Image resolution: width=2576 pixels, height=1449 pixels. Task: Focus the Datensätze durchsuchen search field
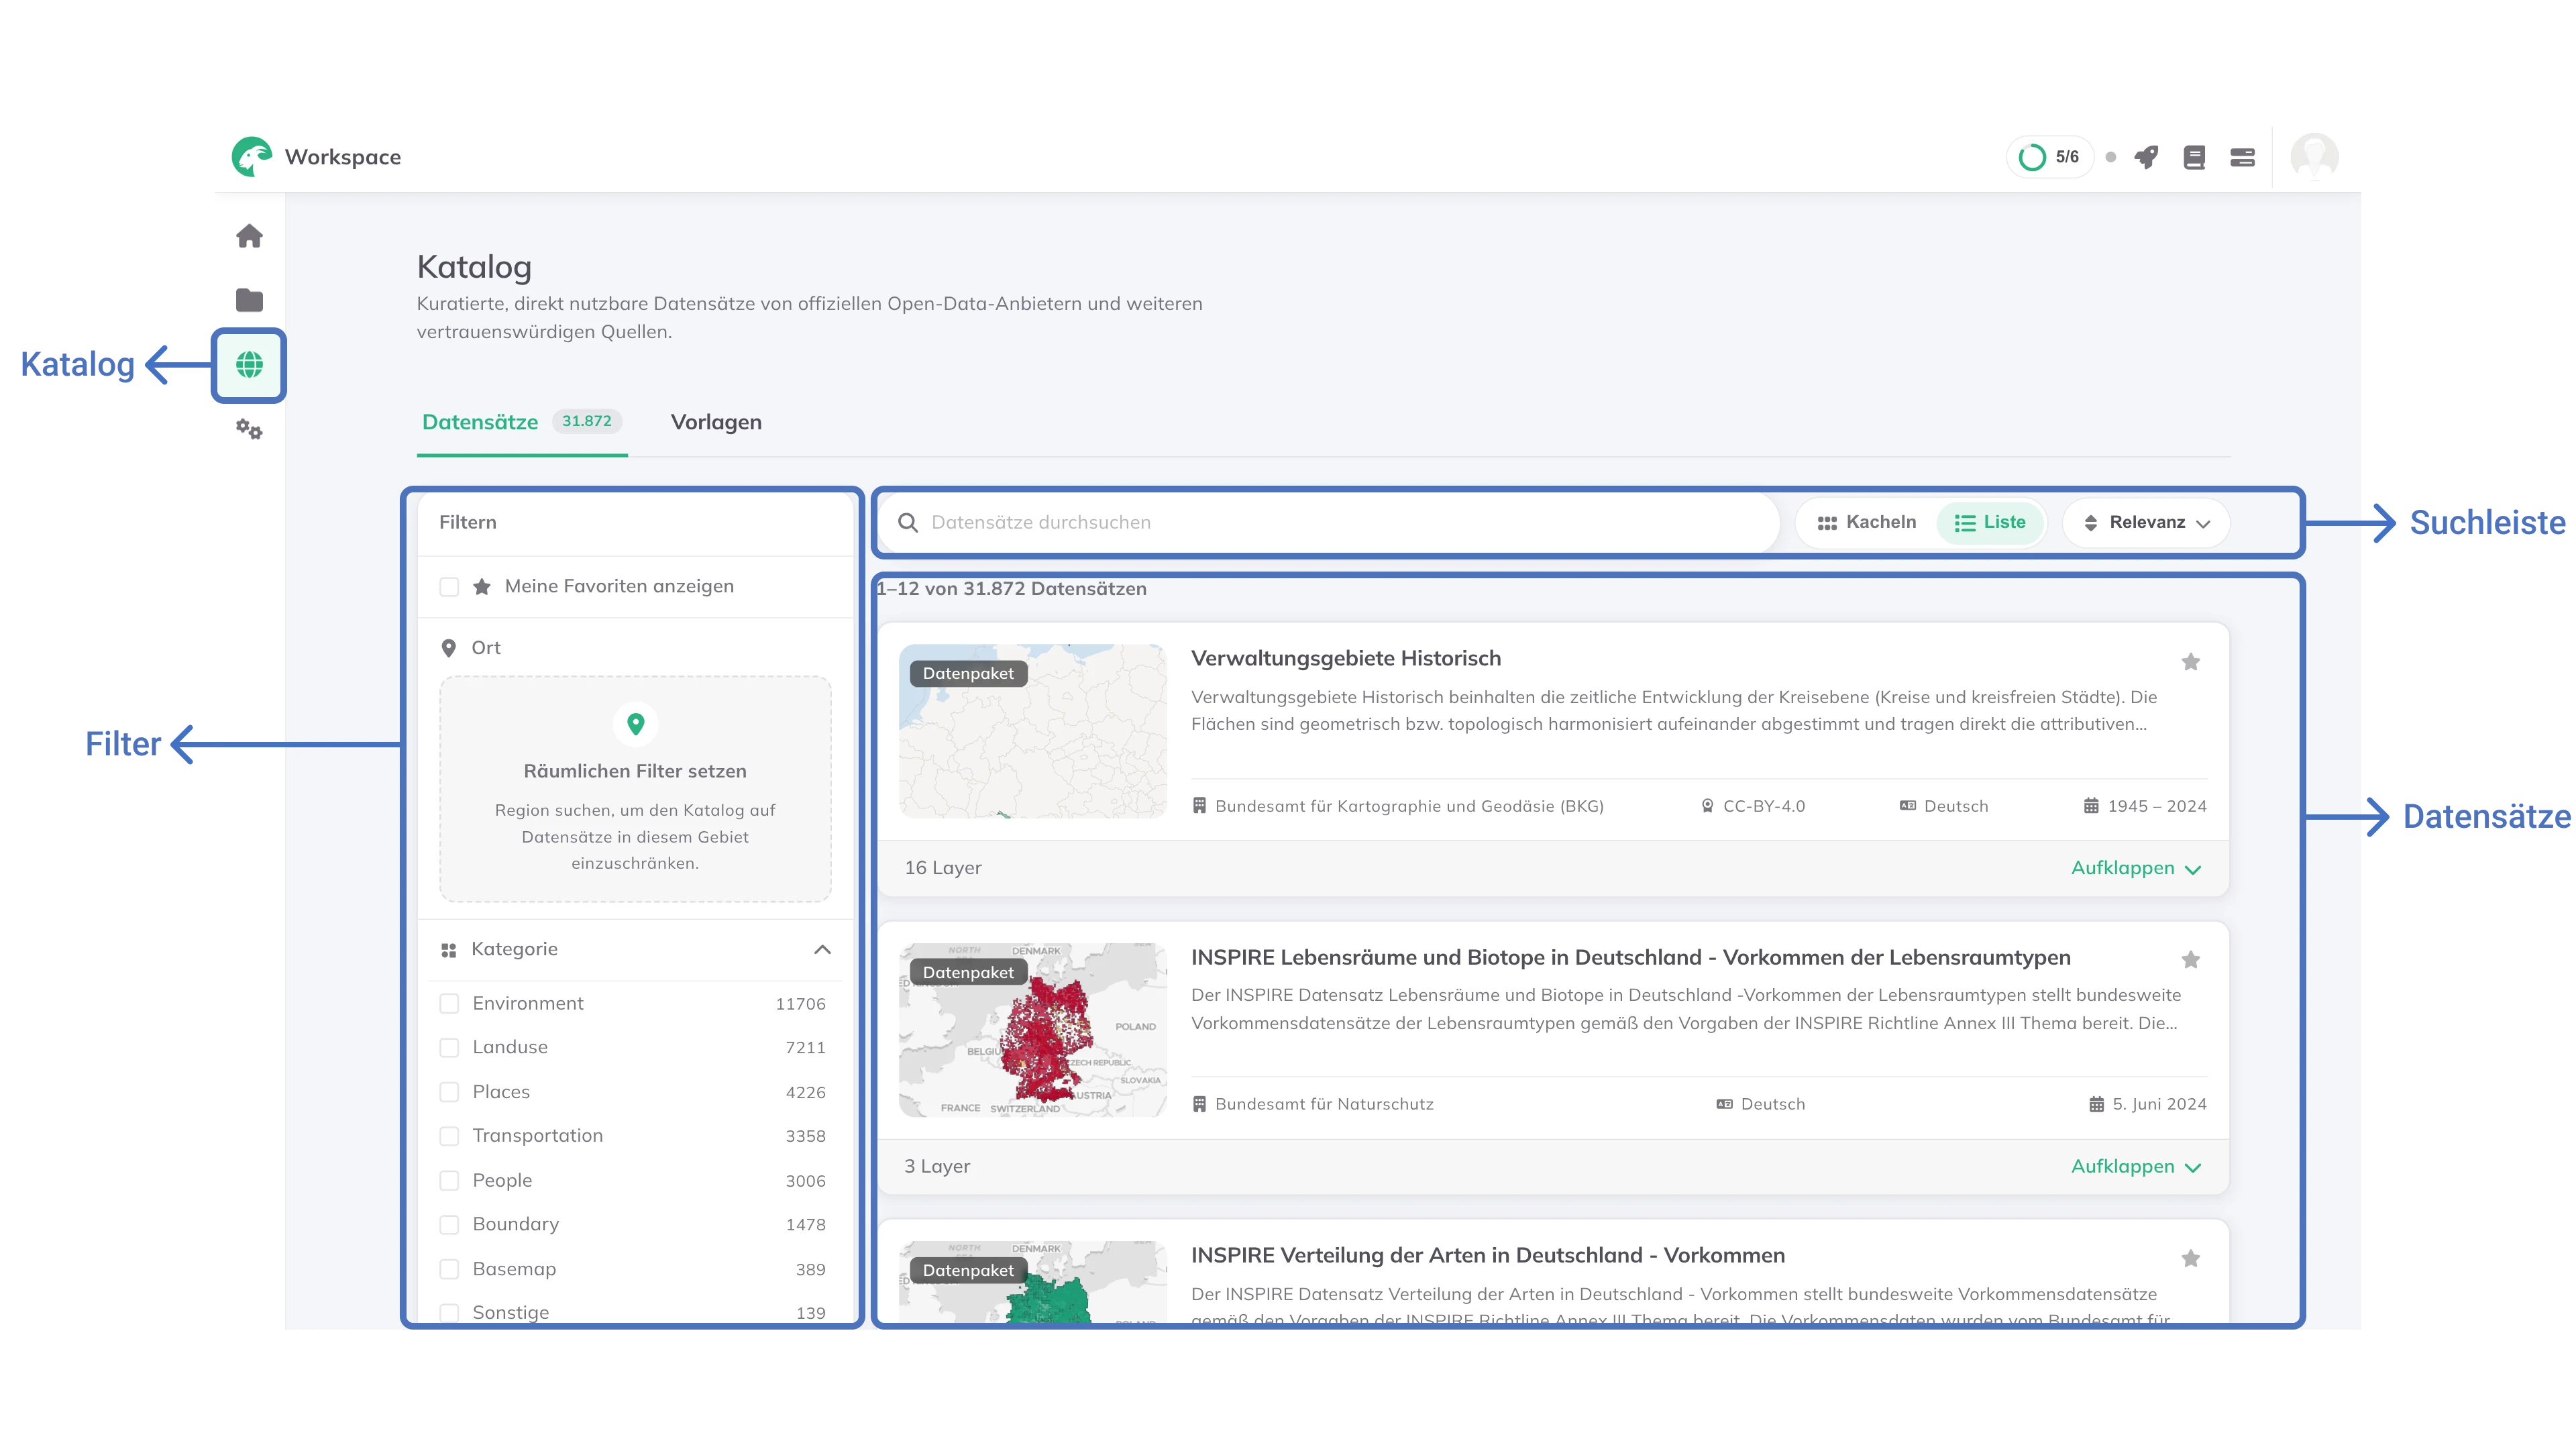[x=1329, y=523]
